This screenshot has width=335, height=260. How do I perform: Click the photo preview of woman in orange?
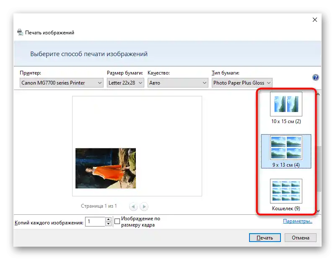[106, 168]
